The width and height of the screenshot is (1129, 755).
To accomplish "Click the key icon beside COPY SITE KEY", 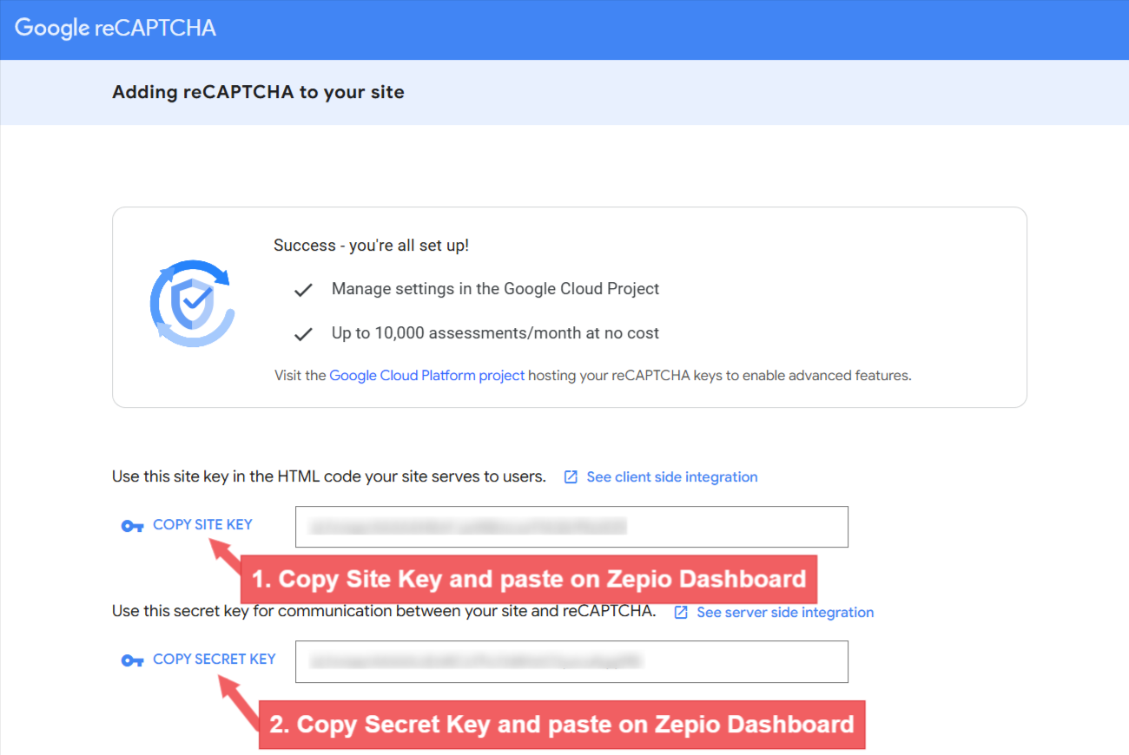I will point(132,524).
